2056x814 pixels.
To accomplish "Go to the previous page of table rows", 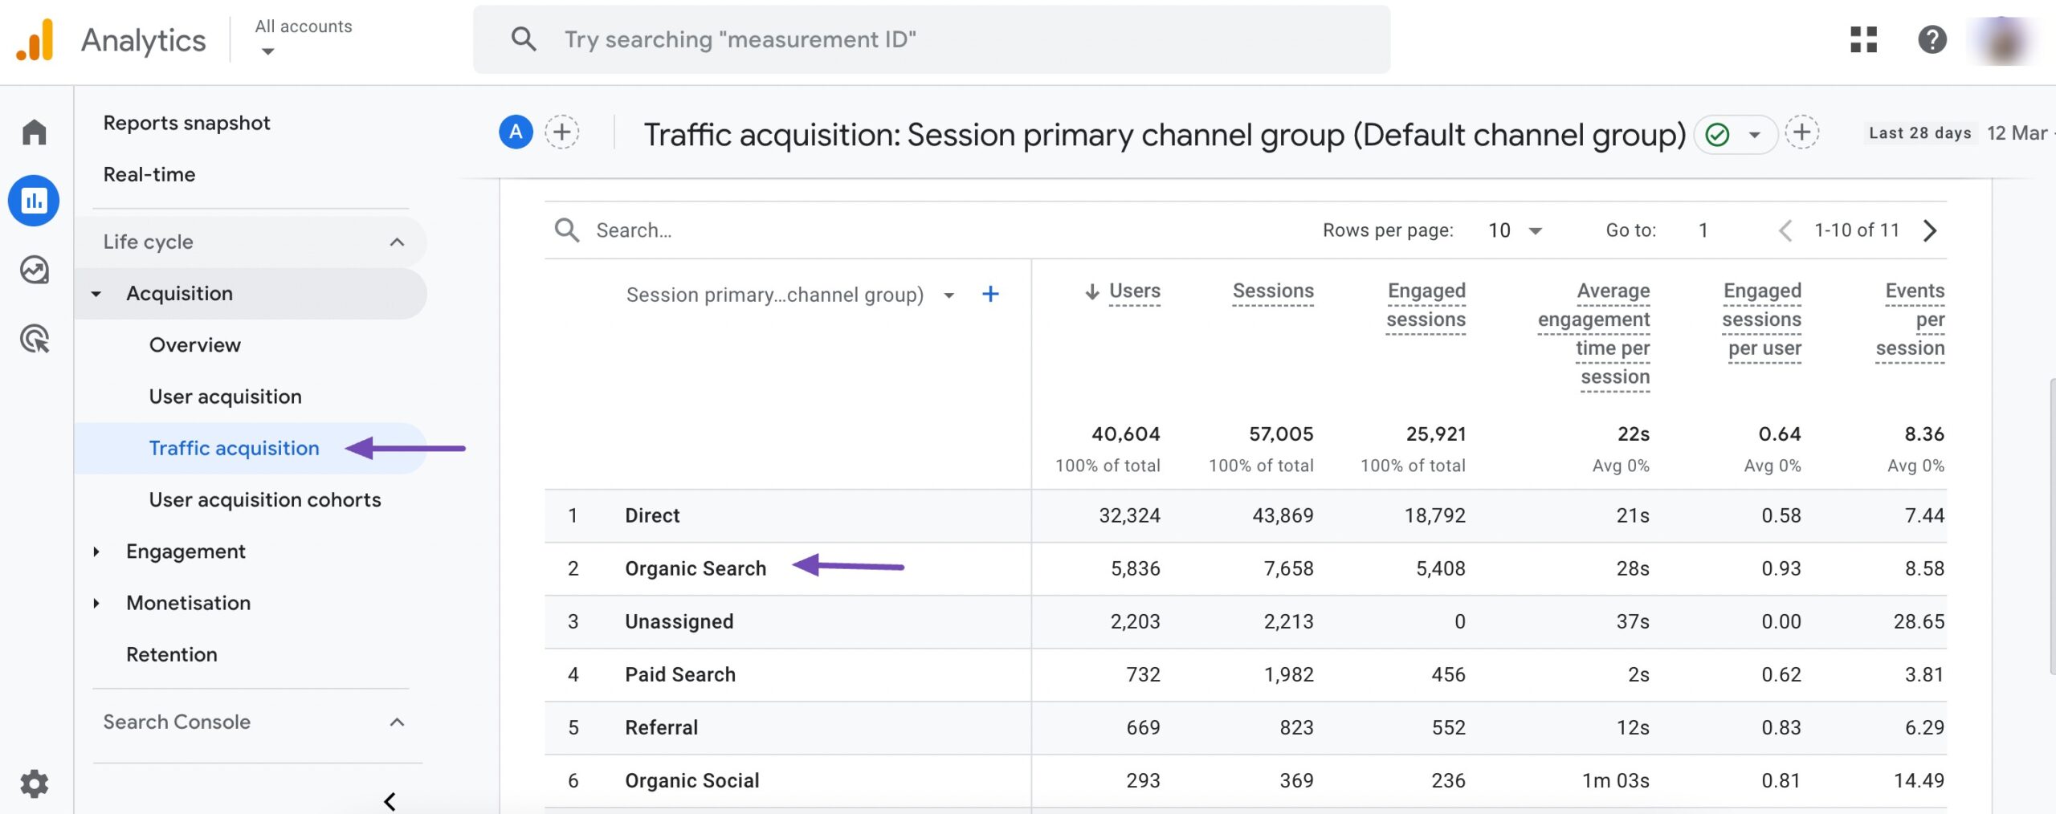I will 1785,231.
